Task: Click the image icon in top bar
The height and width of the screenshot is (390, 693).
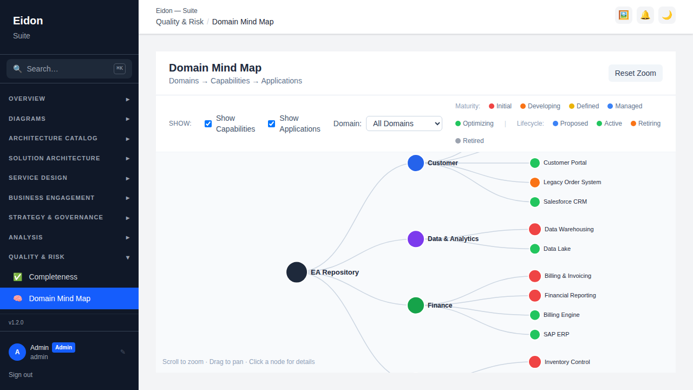Action: pyautogui.click(x=624, y=15)
